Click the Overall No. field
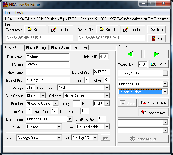The width and height of the screenshot is (173, 155). [x=143, y=64]
